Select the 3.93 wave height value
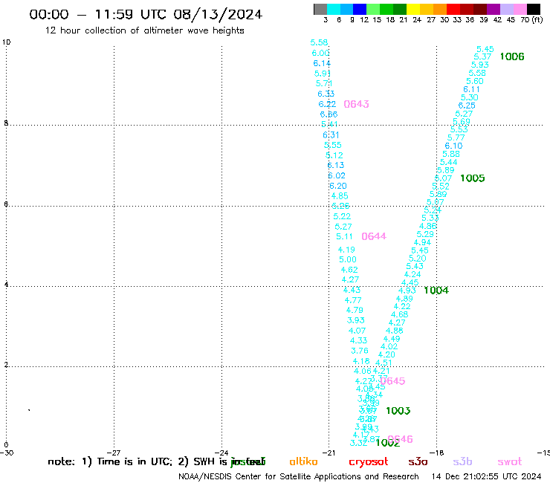550x483 pixels. tap(356, 320)
